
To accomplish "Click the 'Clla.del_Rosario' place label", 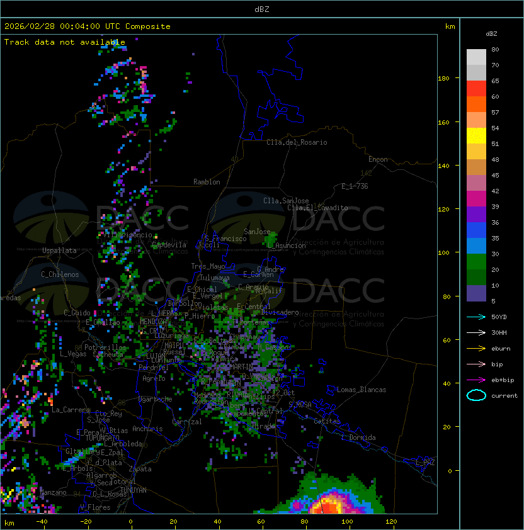I will 297,142.
